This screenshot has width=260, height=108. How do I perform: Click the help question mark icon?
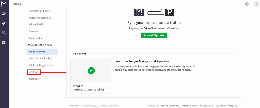coord(247,4)
